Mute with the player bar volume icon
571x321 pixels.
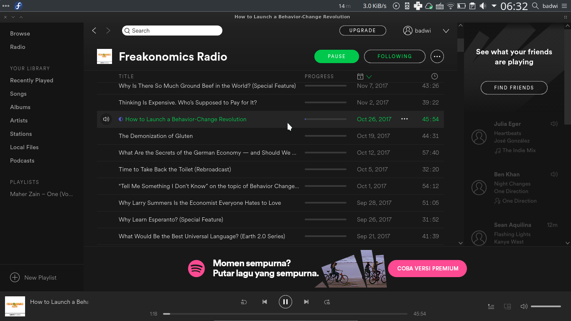tap(524, 306)
